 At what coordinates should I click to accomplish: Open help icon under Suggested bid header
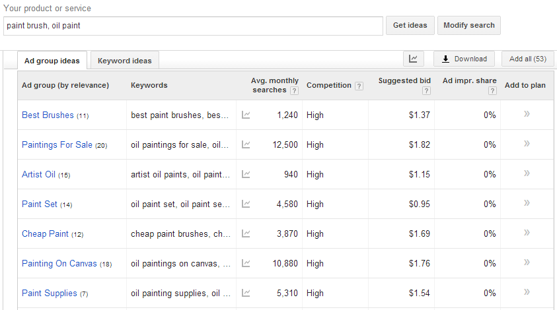pyautogui.click(x=426, y=91)
